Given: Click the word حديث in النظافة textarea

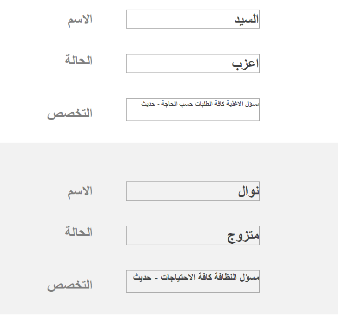Looking at the screenshot, I should pos(142,277).
